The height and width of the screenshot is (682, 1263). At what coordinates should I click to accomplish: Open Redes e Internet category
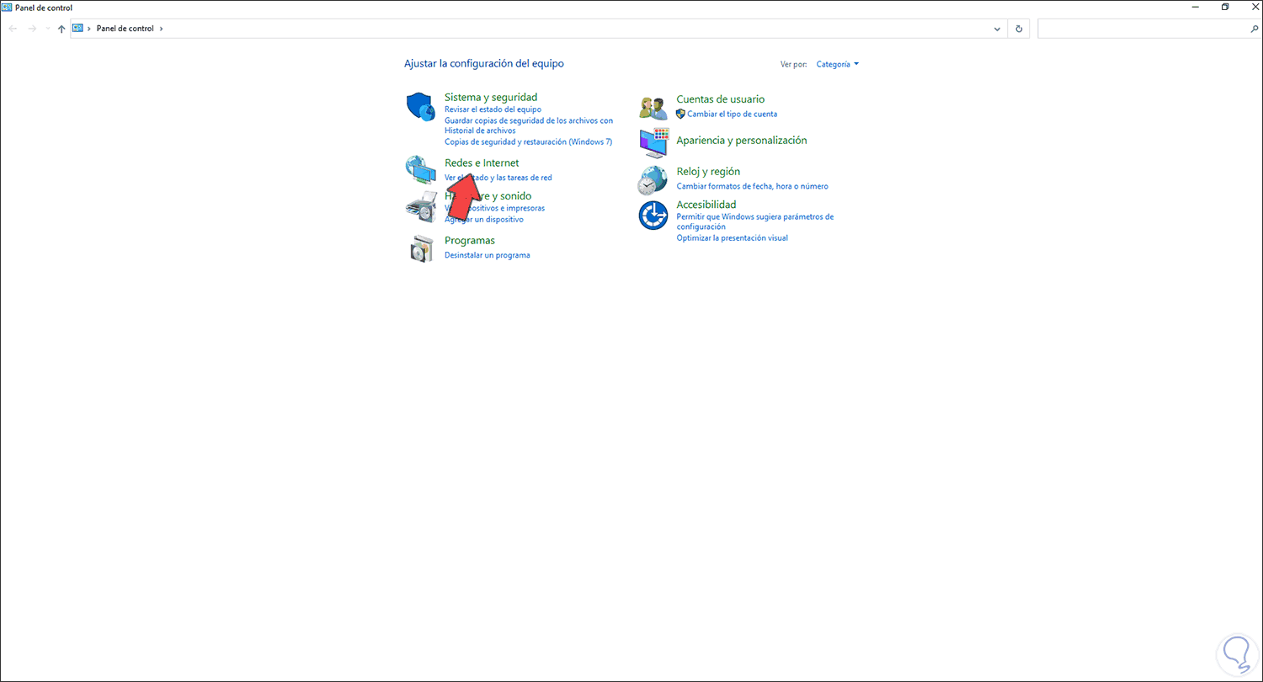[x=482, y=163]
